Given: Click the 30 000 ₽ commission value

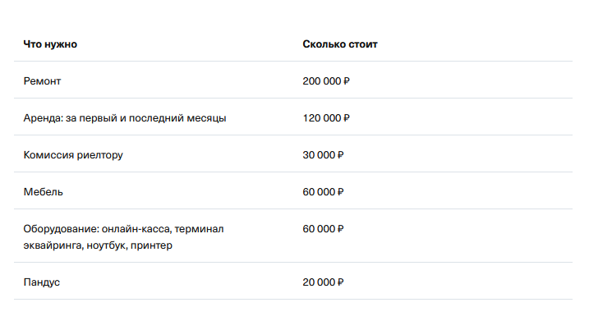Looking at the screenshot, I should point(323,155).
